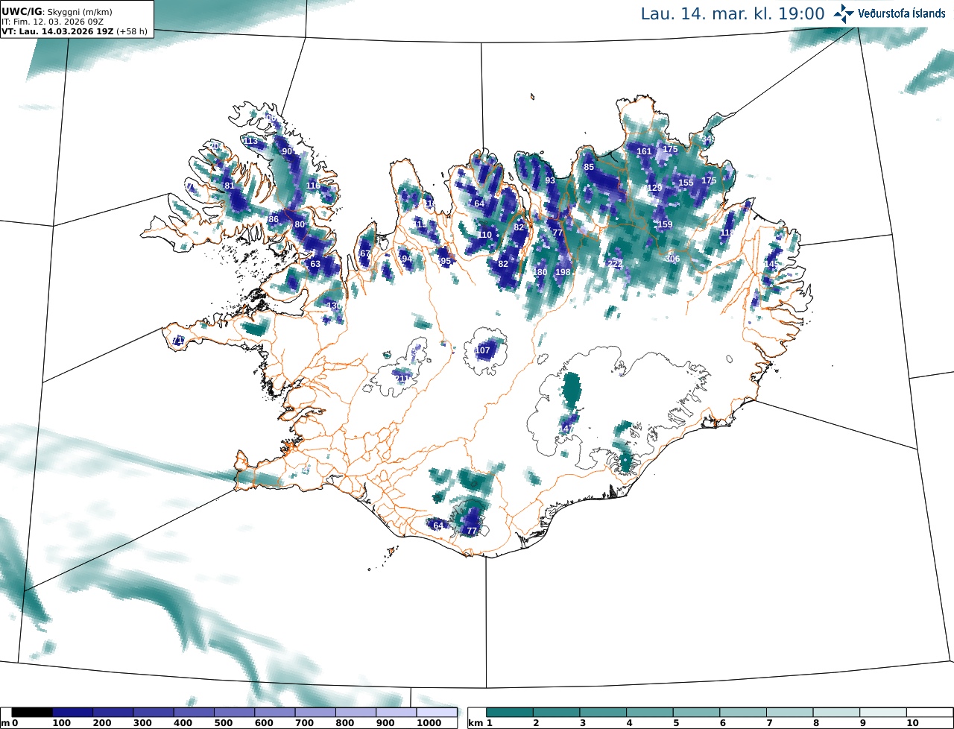The image size is (954, 729).
Task: Click the visibility value 86 in the Westfjords
Action: click(x=273, y=219)
